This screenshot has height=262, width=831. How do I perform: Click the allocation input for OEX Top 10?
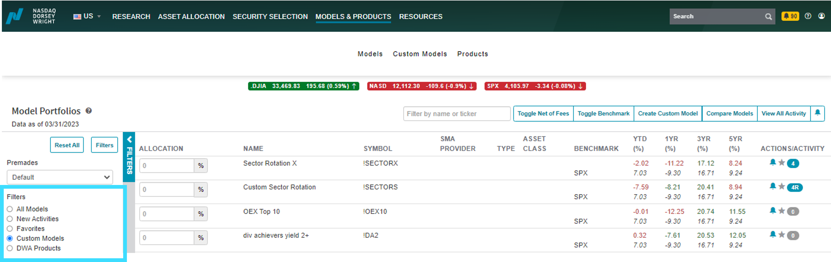(x=167, y=213)
